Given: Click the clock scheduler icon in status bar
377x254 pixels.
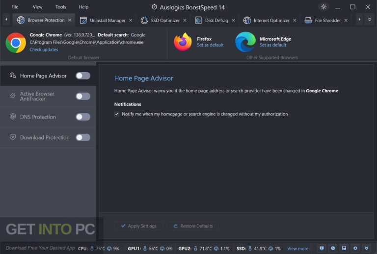Looking at the screenshot, I should (x=333, y=248).
